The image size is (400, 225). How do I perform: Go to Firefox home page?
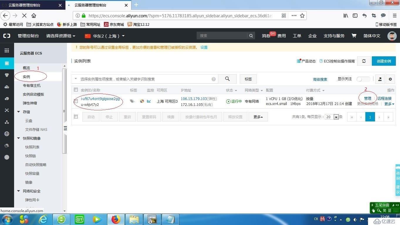tap(34, 16)
